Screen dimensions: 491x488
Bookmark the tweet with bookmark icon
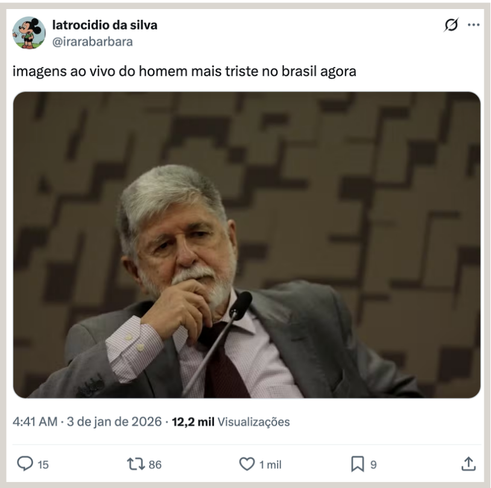pyautogui.click(x=357, y=464)
